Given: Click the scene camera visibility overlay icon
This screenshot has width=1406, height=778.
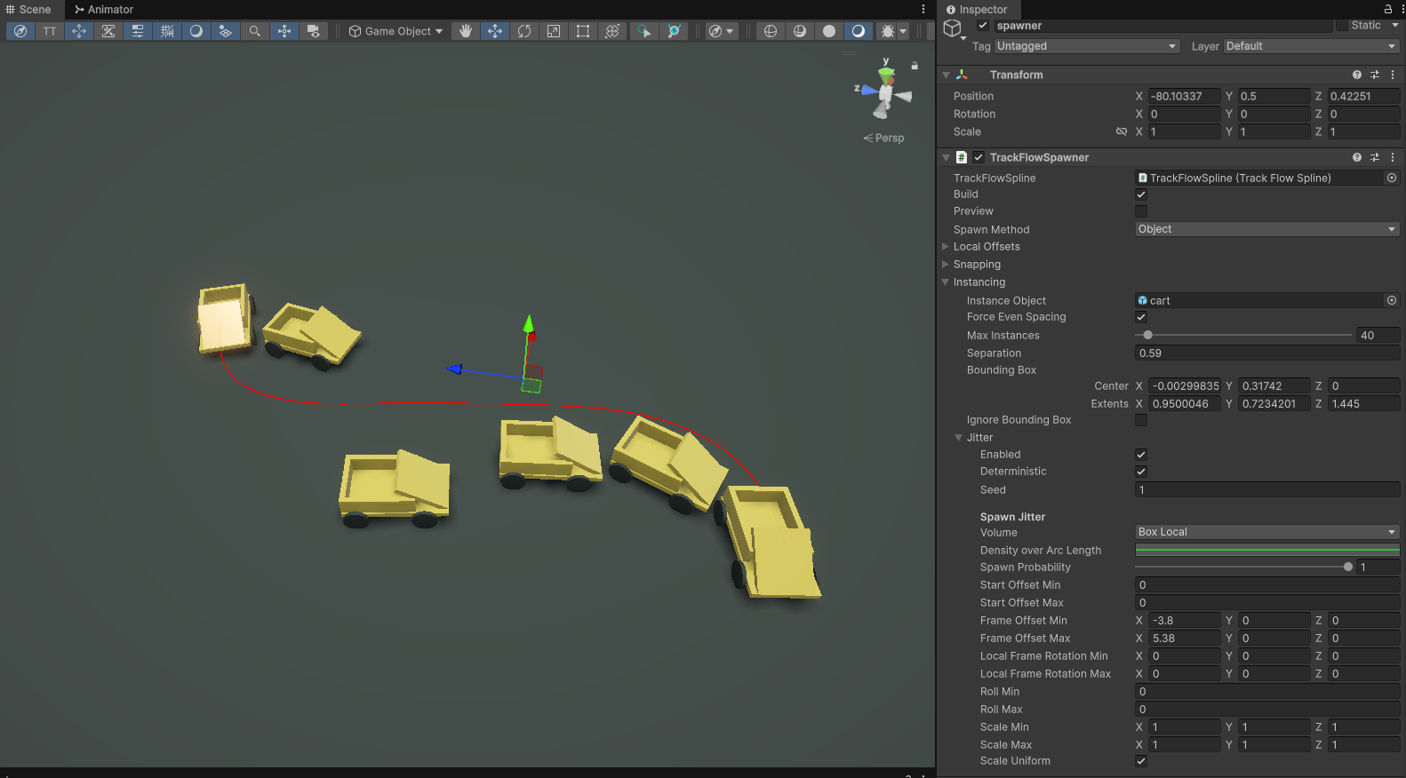Looking at the screenshot, I should pos(314,31).
